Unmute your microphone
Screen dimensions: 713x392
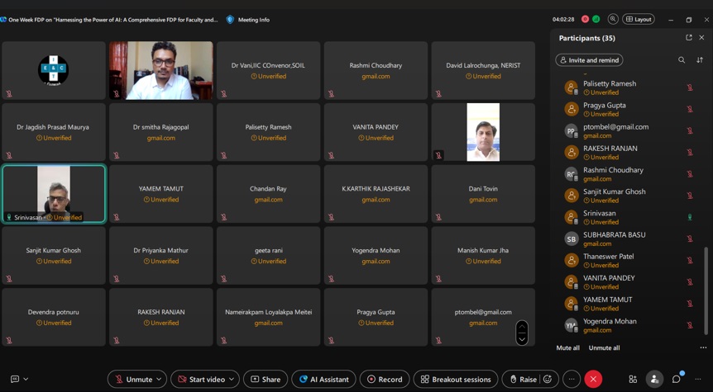pos(132,380)
